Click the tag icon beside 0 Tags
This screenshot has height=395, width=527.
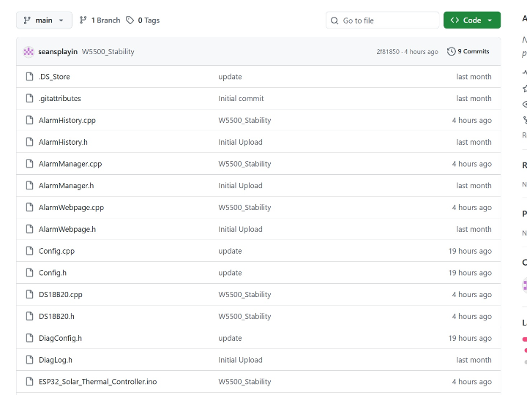(130, 20)
